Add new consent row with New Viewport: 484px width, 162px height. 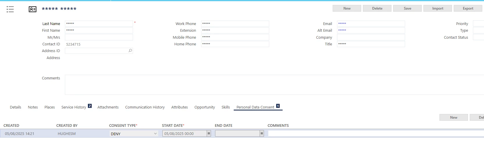[x=454, y=118]
